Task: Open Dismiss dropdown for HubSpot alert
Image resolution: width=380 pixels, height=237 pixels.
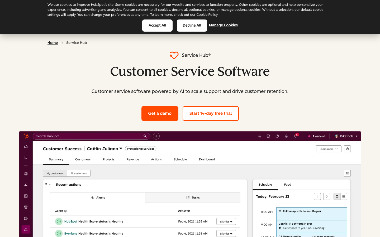Action: tap(226, 221)
